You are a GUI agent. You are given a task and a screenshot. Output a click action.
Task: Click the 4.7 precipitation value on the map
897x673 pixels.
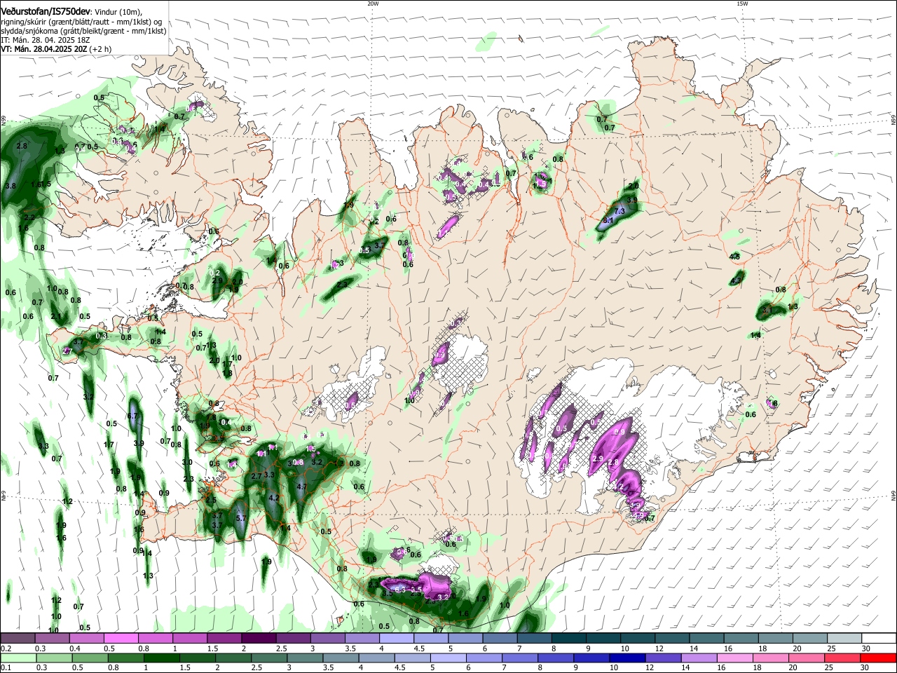point(302,487)
